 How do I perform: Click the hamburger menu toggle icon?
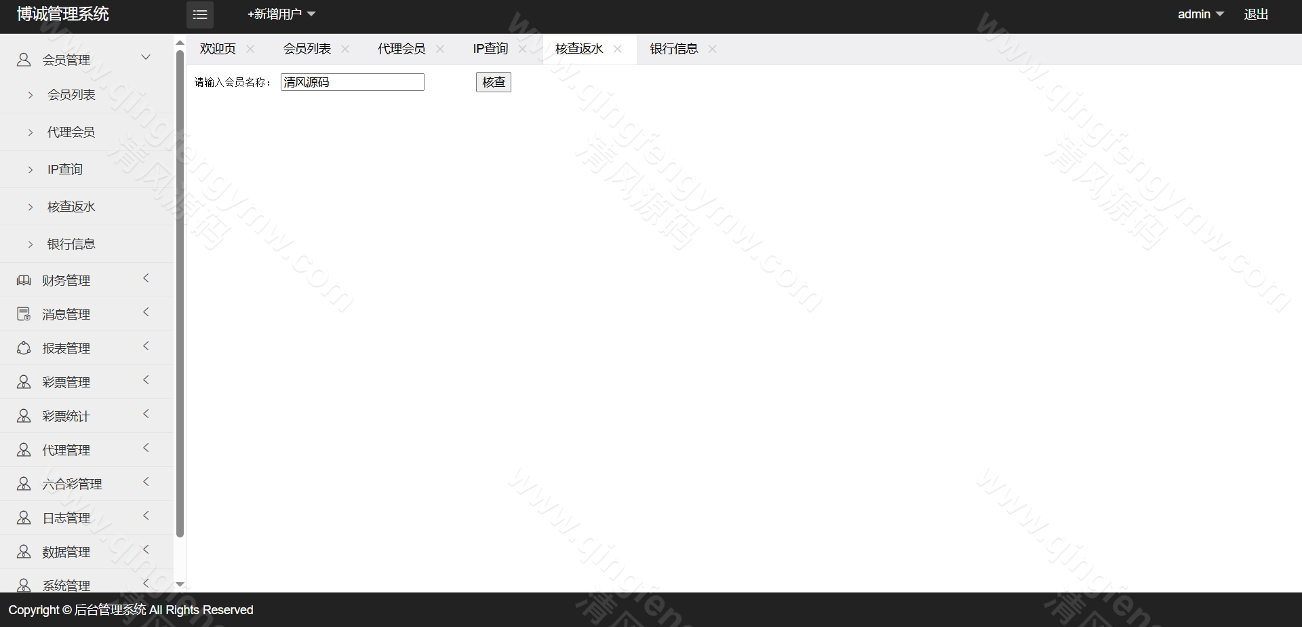[x=200, y=14]
